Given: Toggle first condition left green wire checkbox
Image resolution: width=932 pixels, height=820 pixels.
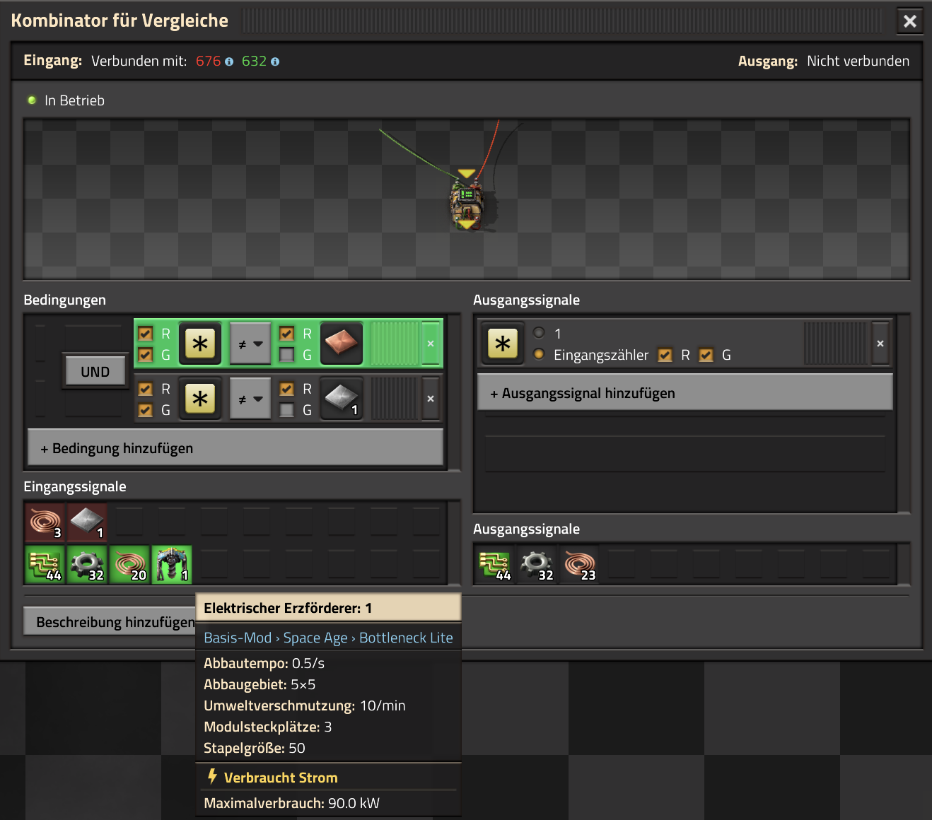Looking at the screenshot, I should [x=146, y=355].
